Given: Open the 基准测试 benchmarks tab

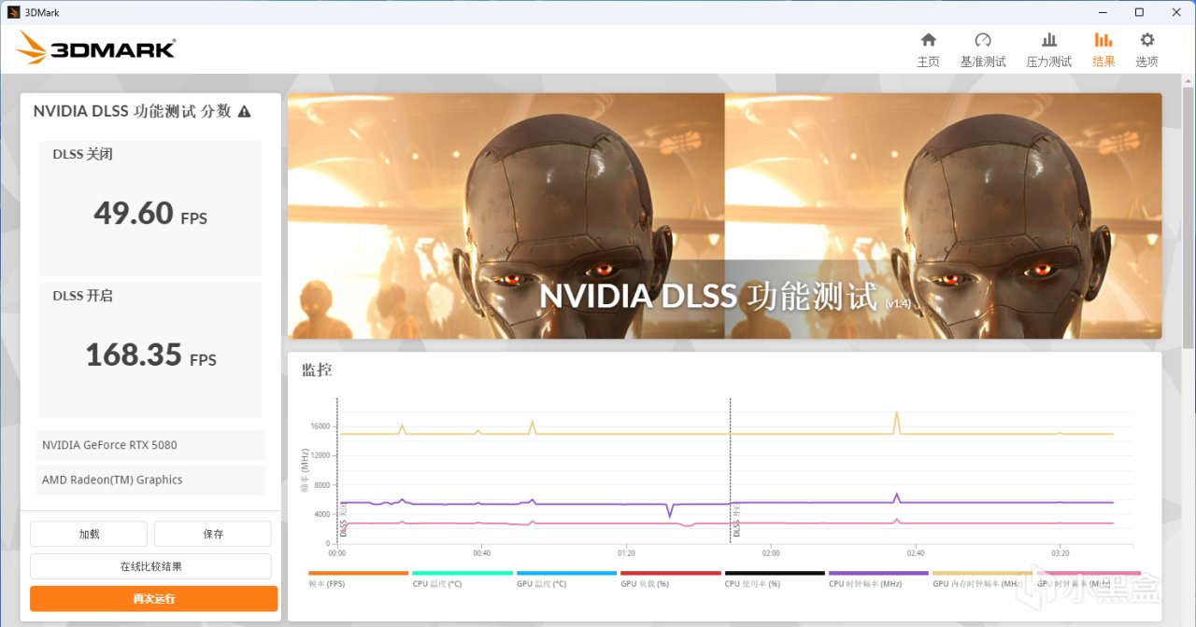Looking at the screenshot, I should [x=983, y=50].
